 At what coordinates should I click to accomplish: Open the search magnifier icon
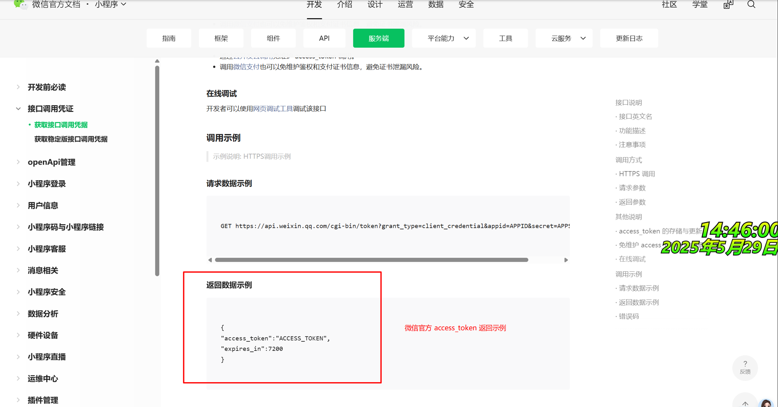coord(751,5)
